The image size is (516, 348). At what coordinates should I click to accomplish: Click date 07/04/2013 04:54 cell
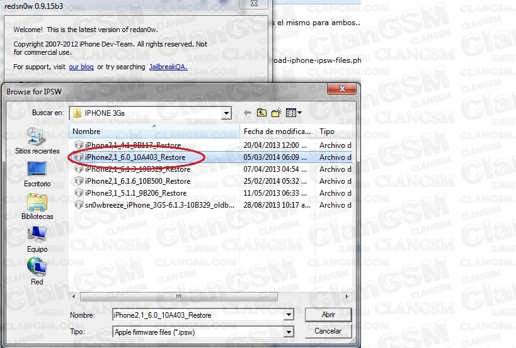pos(275,169)
